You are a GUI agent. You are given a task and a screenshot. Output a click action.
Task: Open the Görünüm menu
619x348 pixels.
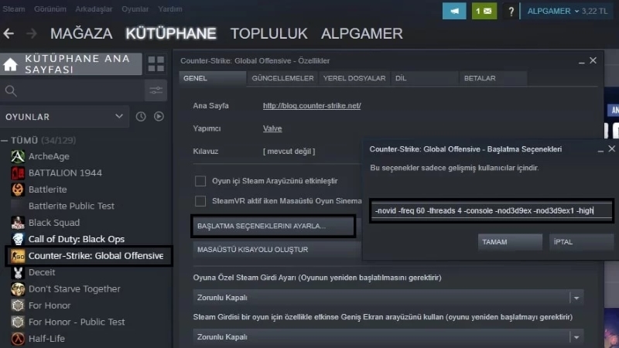pyautogui.click(x=50, y=9)
